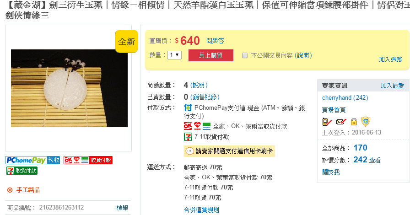Click the seller's payment shield badge icon

(x=366, y=122)
